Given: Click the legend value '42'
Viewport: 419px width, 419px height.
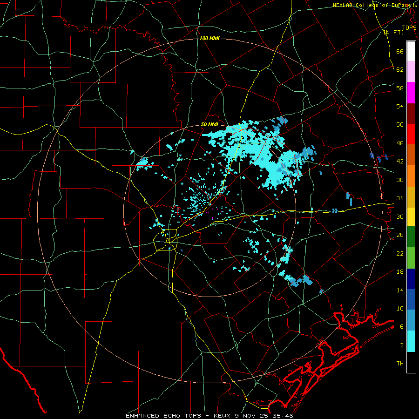Looking at the screenshot, I should [400, 162].
